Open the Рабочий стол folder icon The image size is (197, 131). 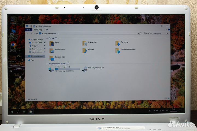52,58
